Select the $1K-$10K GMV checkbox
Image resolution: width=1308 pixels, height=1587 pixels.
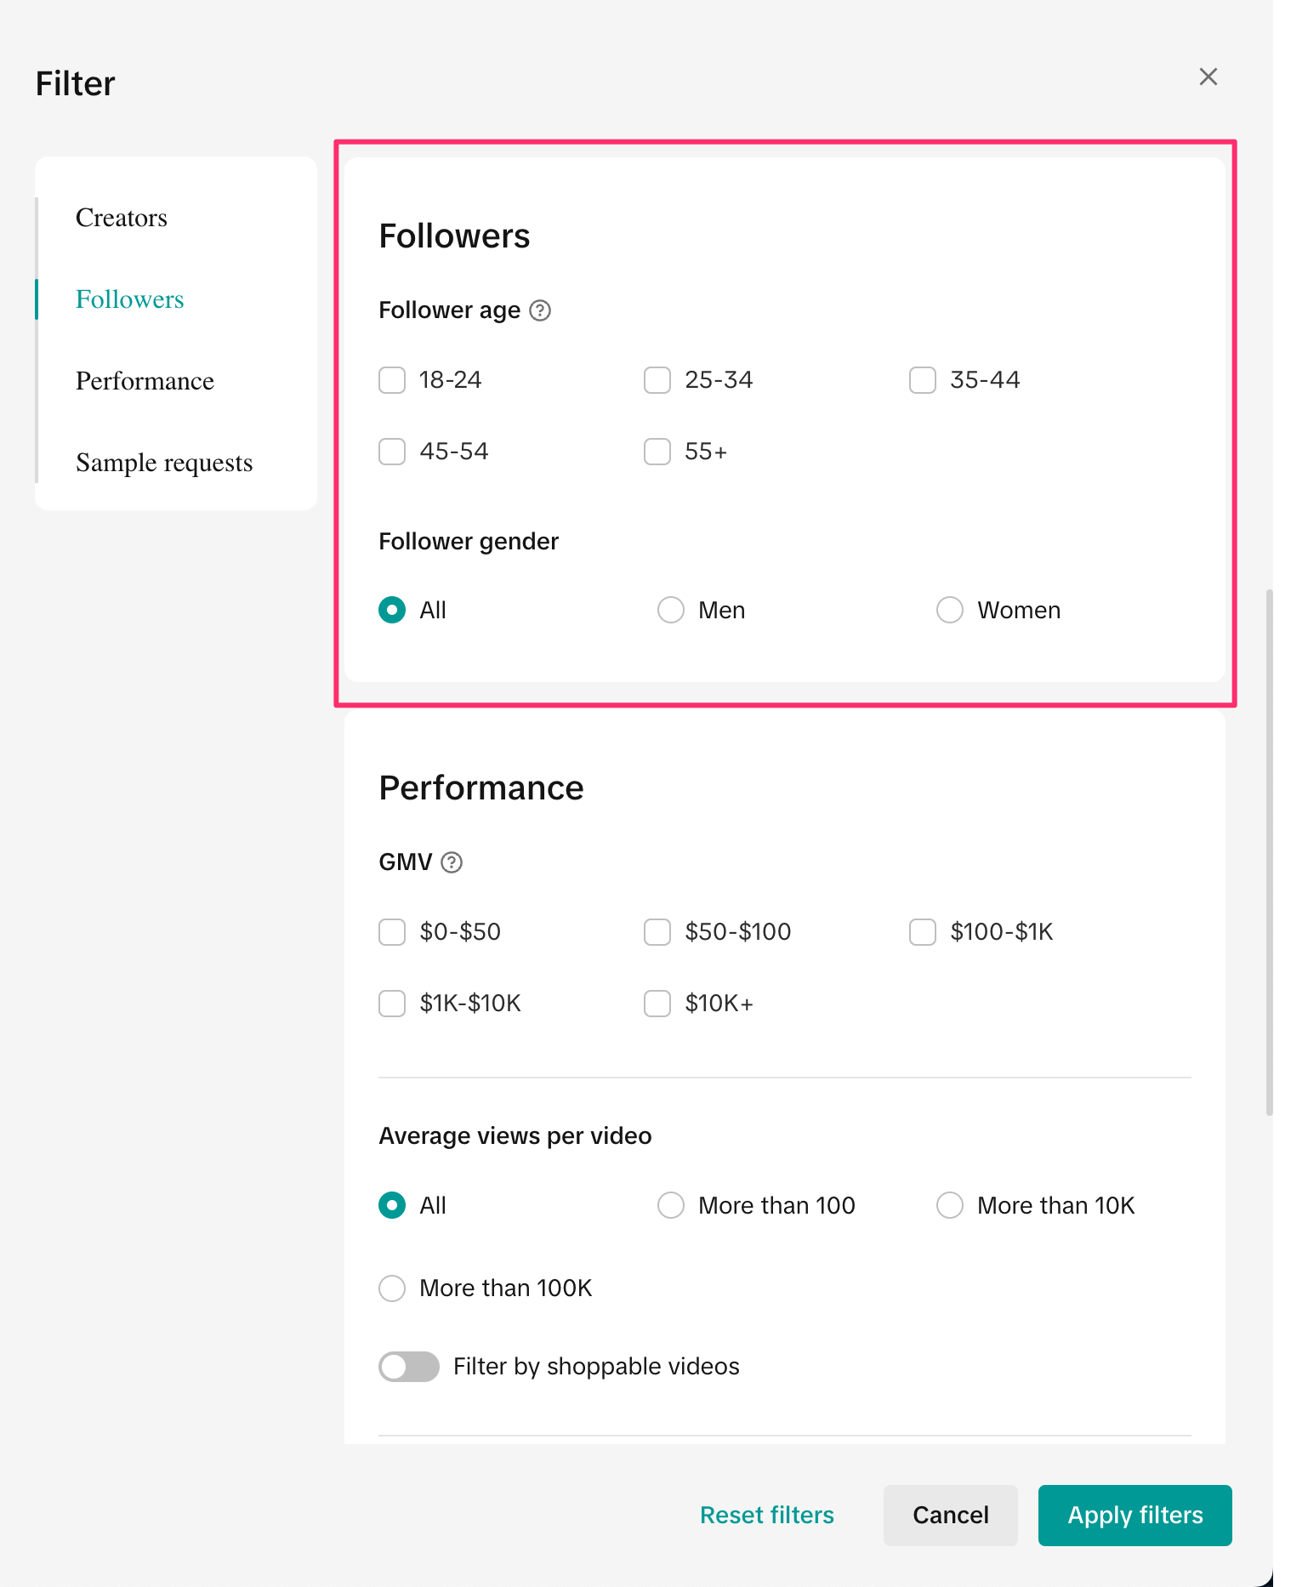tap(392, 1004)
